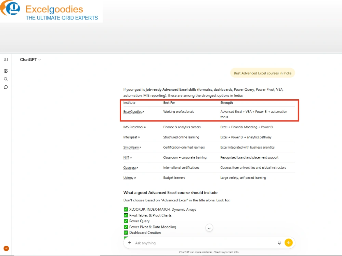Open the search chats magnifier icon
Image resolution: width=342 pixels, height=256 pixels.
[6, 79]
